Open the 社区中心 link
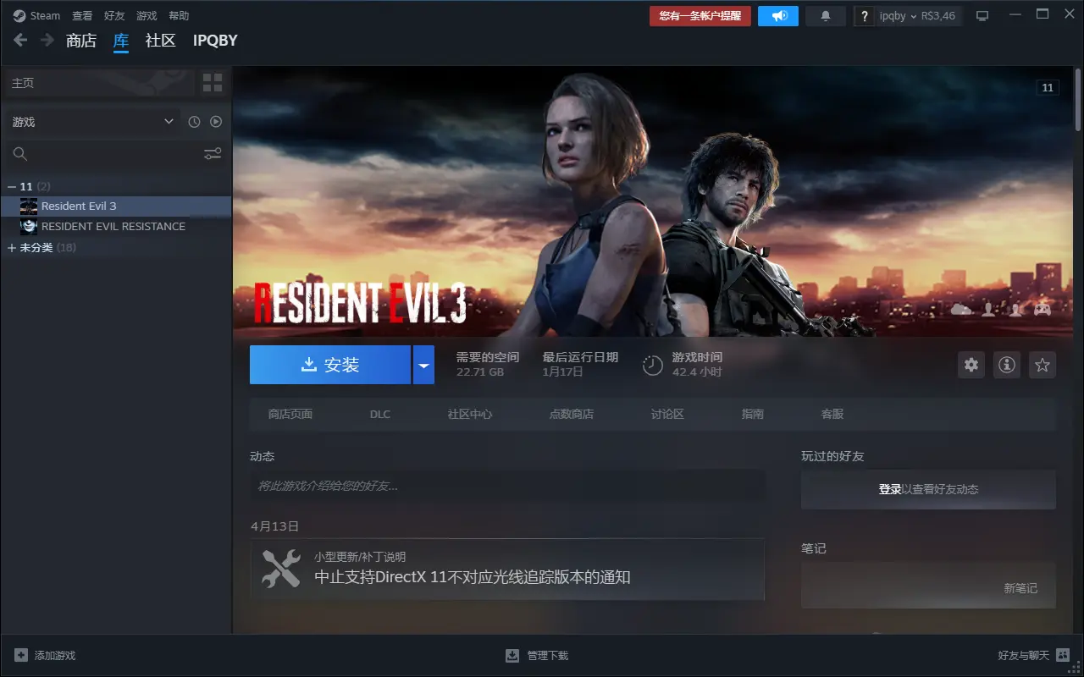This screenshot has height=677, width=1084. click(x=470, y=414)
